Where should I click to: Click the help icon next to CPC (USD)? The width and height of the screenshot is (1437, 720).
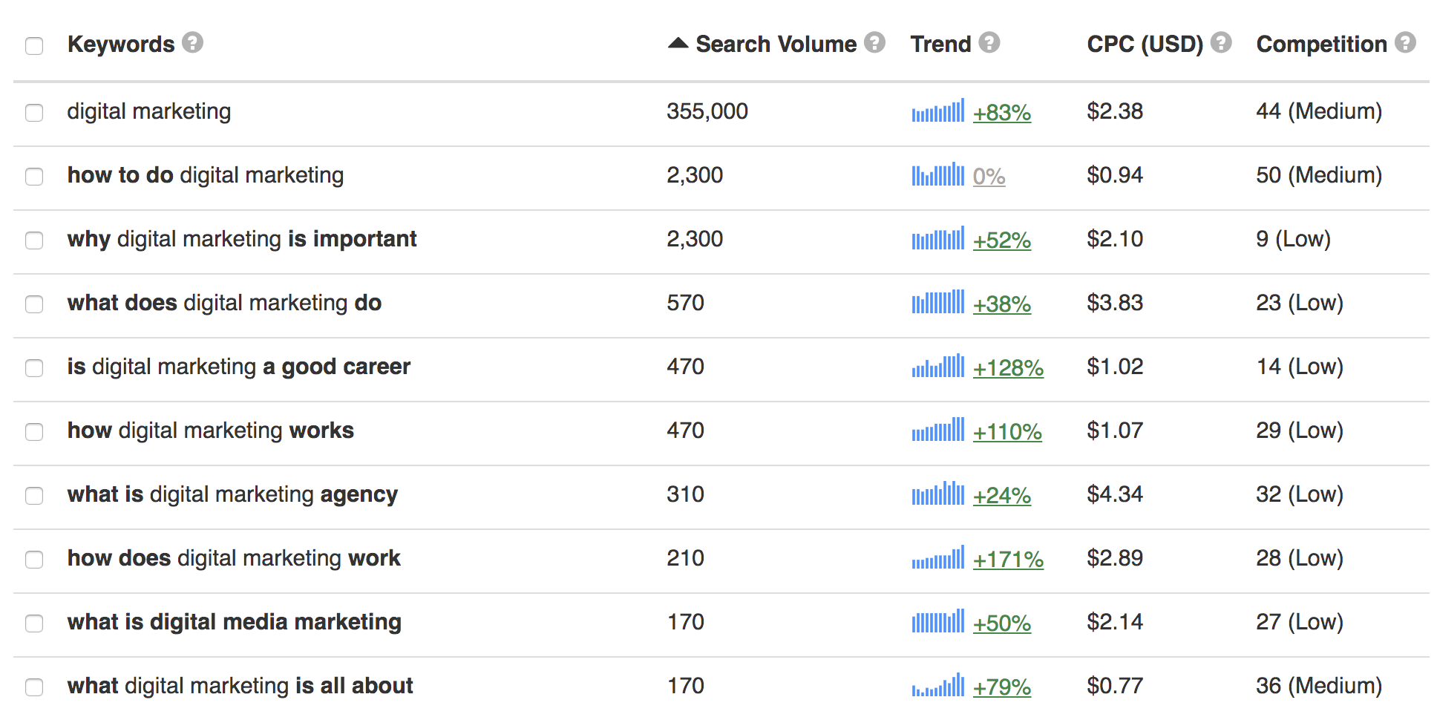pyautogui.click(x=1221, y=43)
